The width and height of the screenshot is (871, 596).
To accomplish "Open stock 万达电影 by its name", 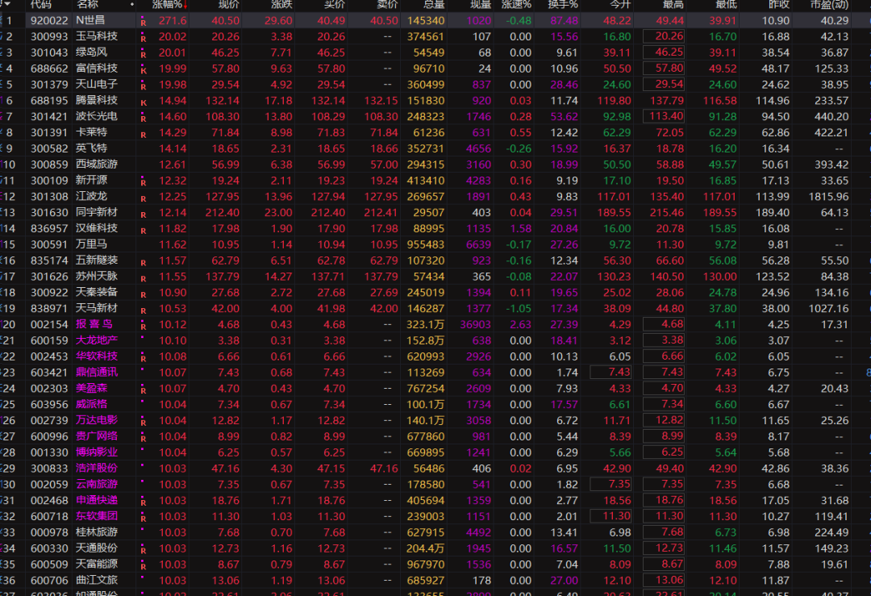I will (96, 420).
